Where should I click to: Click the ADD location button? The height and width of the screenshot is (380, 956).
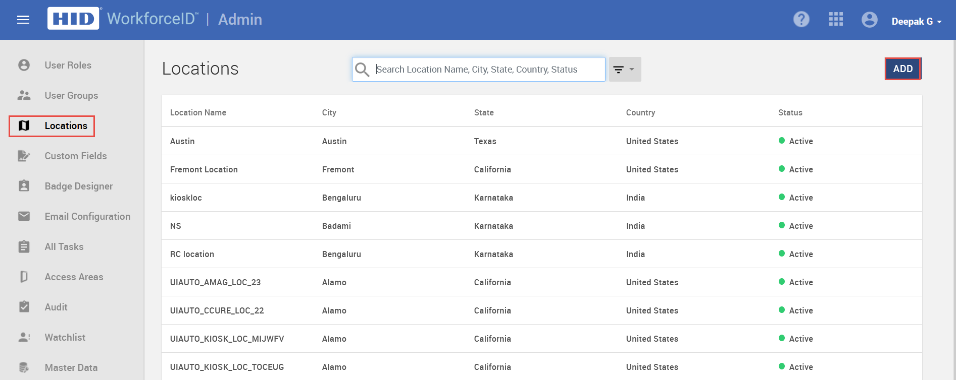(x=902, y=69)
